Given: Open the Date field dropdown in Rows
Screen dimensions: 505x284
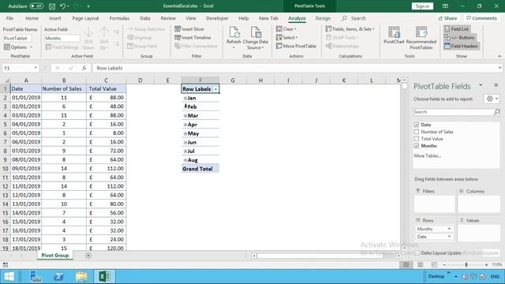Looking at the screenshot, I should click(x=449, y=237).
